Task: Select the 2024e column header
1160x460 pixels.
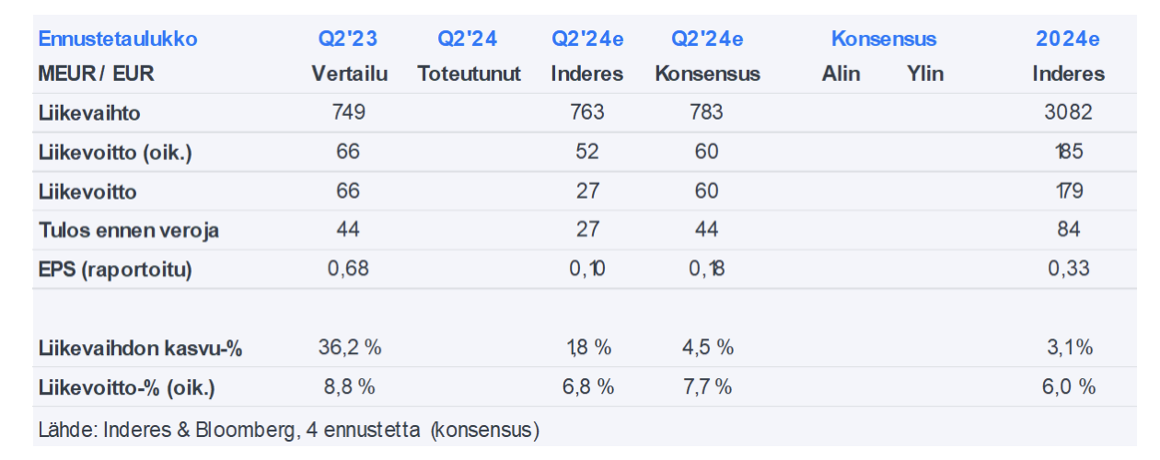Action: coord(1068,39)
